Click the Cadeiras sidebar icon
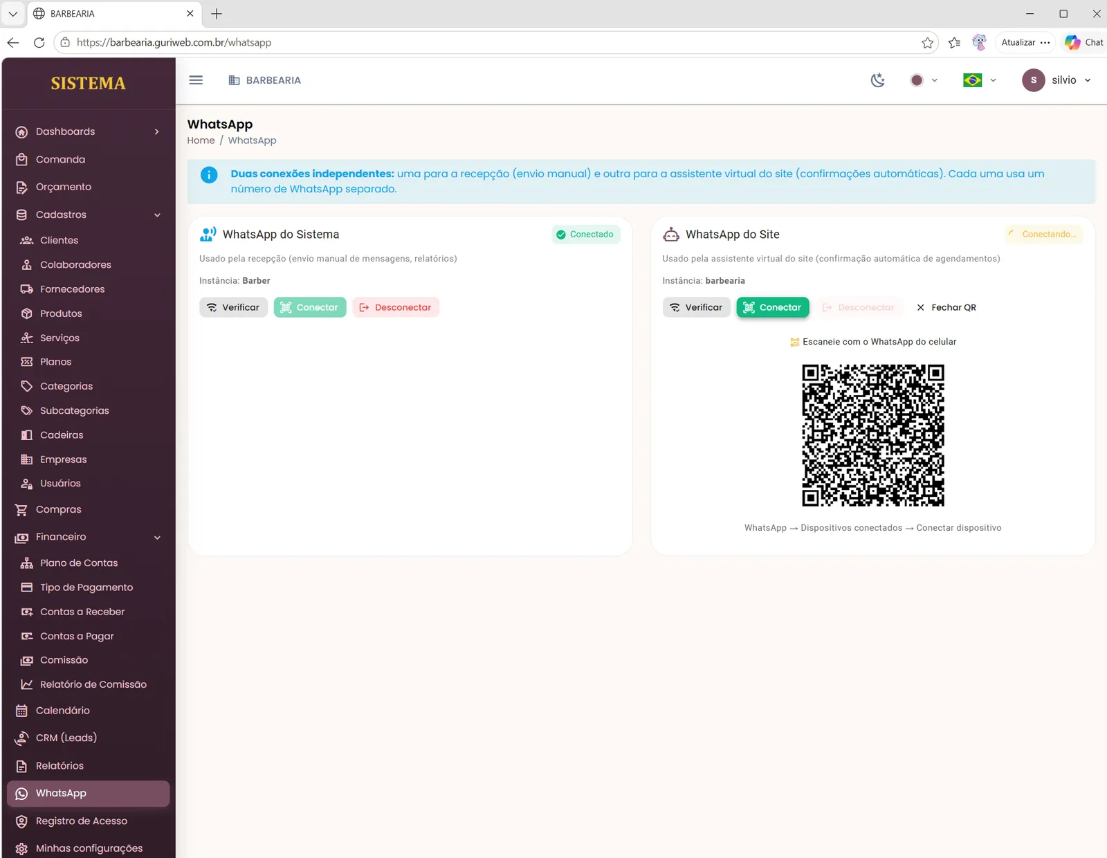This screenshot has width=1107, height=858. [27, 435]
